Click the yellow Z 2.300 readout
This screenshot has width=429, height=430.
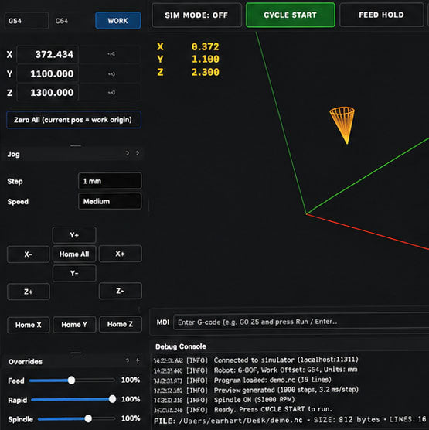pos(188,72)
